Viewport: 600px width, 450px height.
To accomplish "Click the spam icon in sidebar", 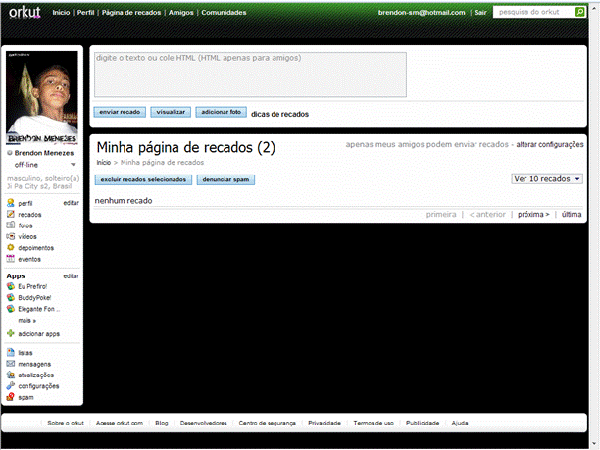I will (11, 397).
